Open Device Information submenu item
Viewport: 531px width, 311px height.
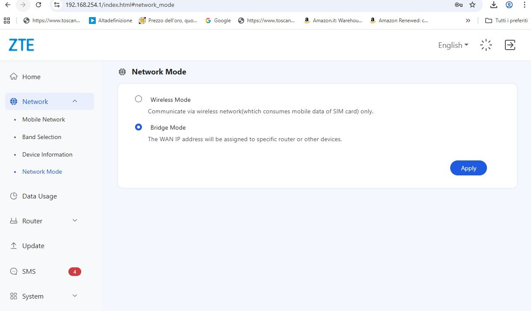[x=47, y=154]
